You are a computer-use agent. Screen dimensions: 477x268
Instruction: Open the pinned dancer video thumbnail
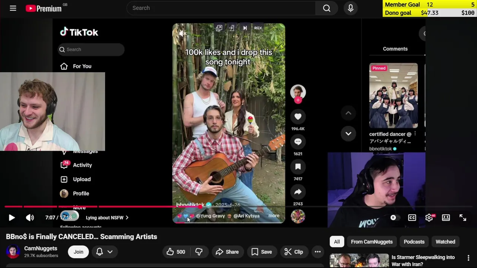(394, 96)
